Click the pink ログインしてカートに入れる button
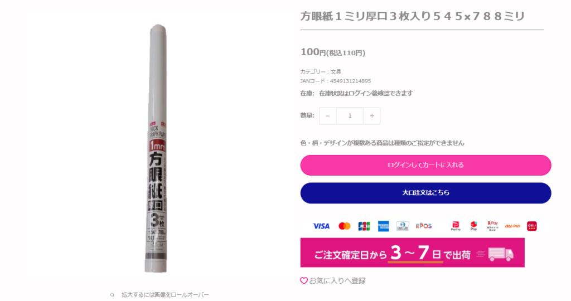 425,165
